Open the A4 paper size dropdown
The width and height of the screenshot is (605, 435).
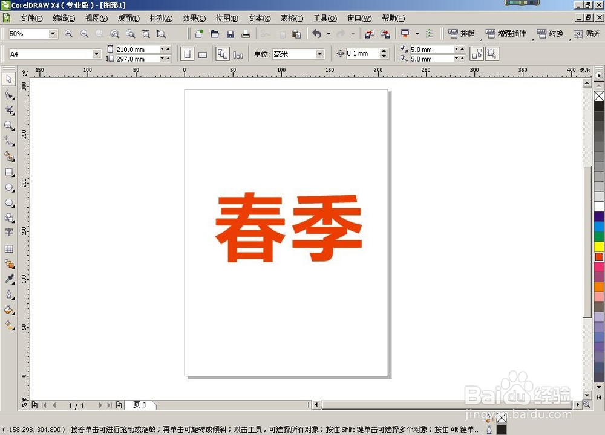click(x=96, y=53)
